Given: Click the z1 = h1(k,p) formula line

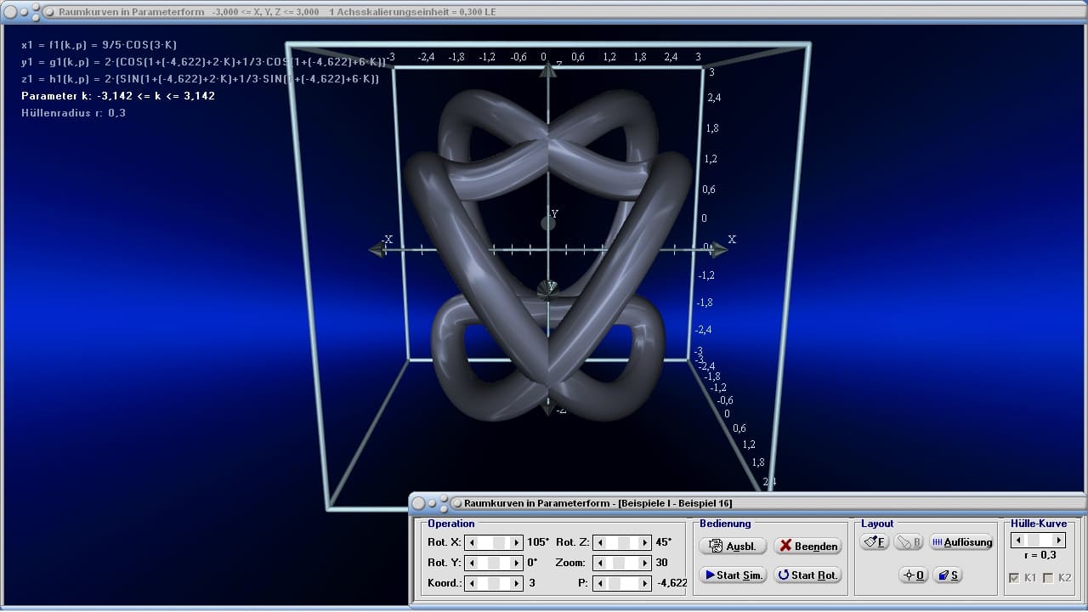Looking at the screenshot, I should 200,78.
